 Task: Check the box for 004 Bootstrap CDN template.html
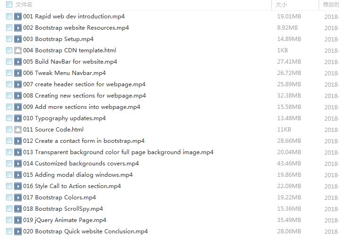(9, 50)
